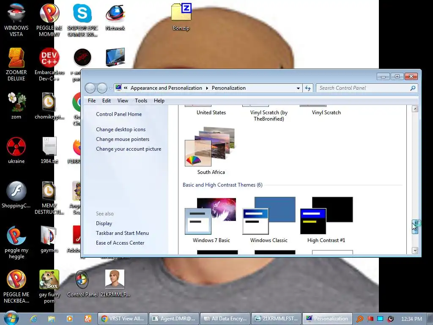433x325 pixels.
Task: Open the breadcrumb double chevron menu
Action: [x=126, y=88]
